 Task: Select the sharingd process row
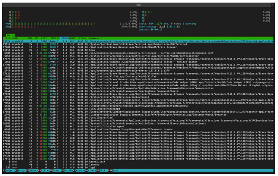coord(138,109)
